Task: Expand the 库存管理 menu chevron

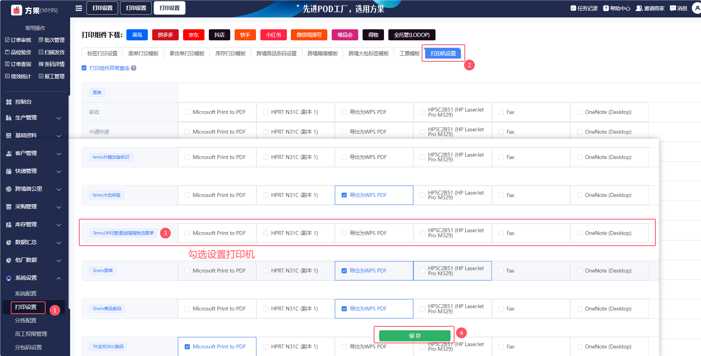Action: coord(59,225)
